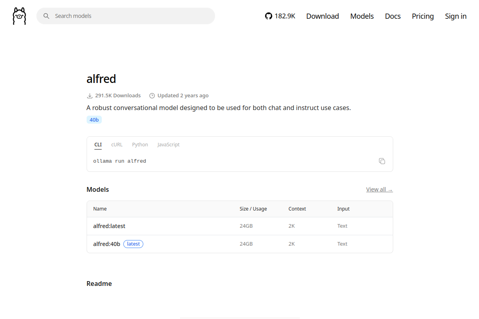Click Text in the alfred:40b row
Viewport: 479px width, 319px height.
click(342, 244)
